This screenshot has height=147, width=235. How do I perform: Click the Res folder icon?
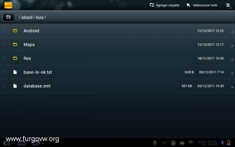(x=15, y=58)
